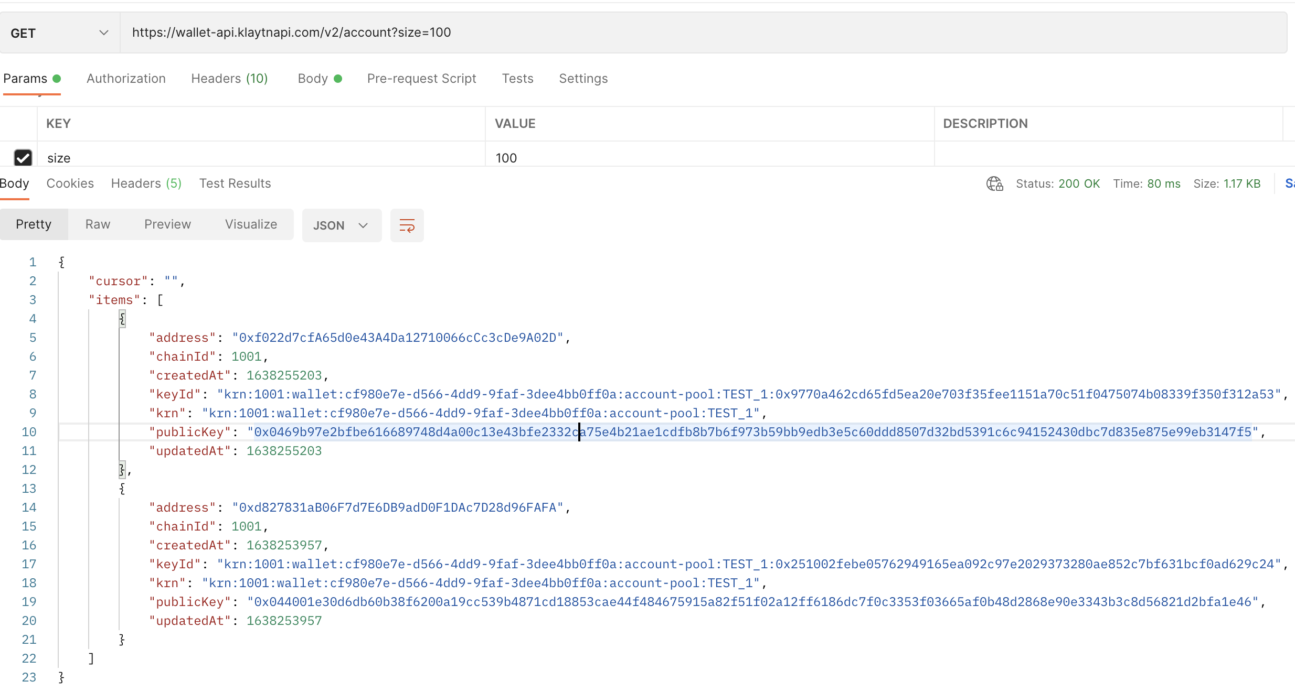Click the Time: 80 ms label
The image size is (1295, 692).
pos(1147,183)
